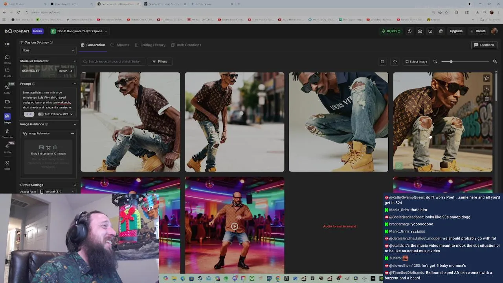Open the Video section
Screen dimensions: 503x283
pos(7,104)
